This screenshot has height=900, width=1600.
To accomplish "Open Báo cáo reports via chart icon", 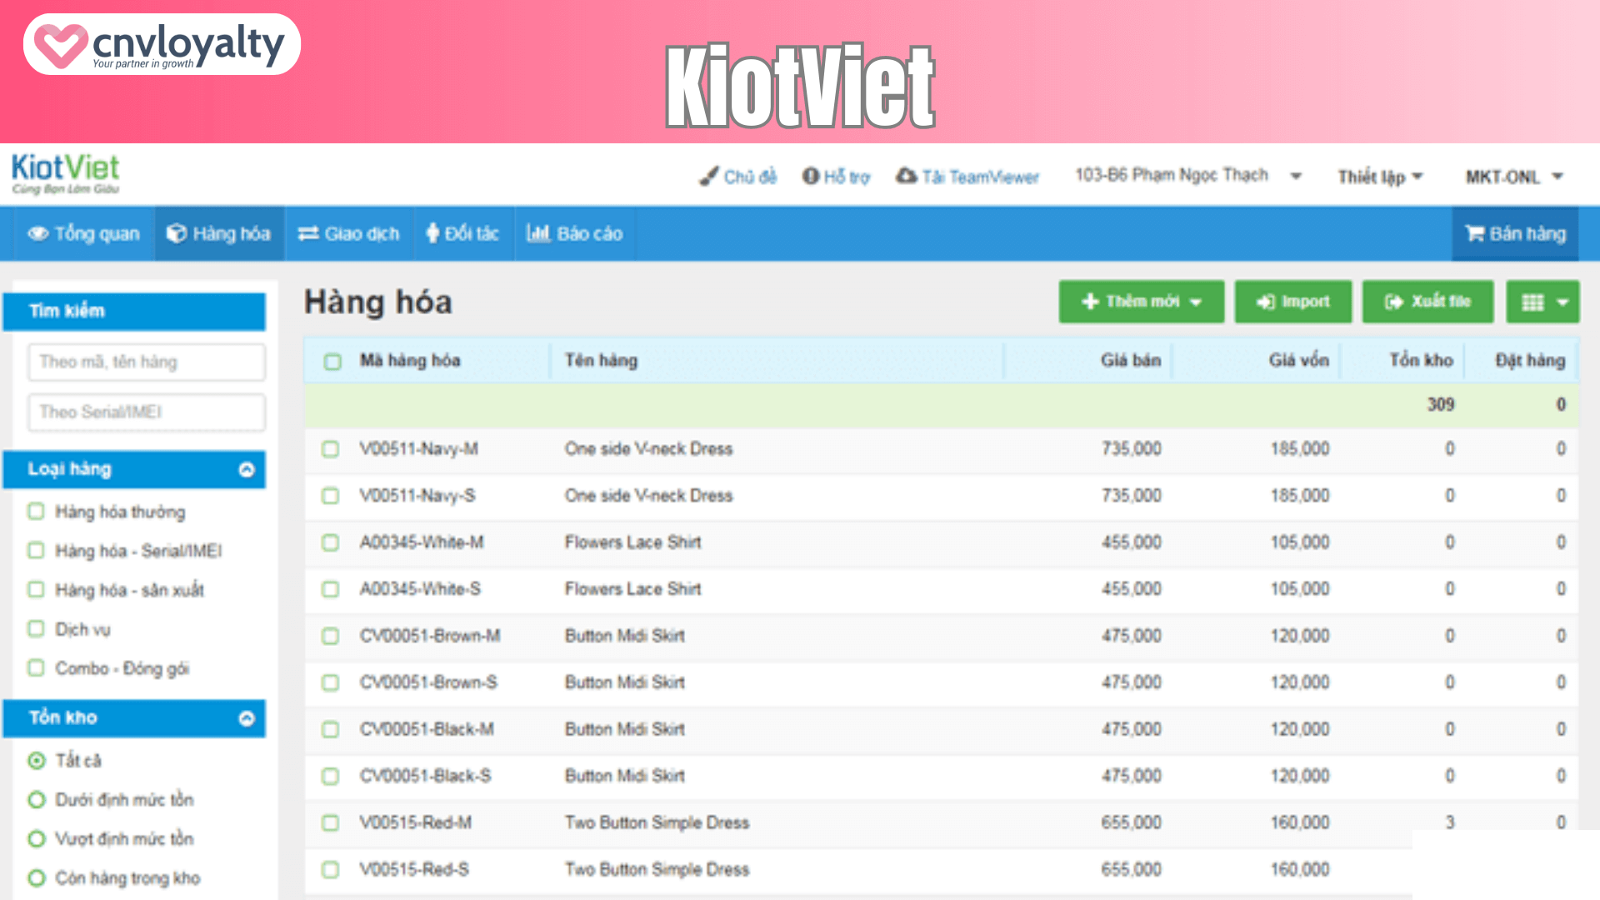I will 575,234.
